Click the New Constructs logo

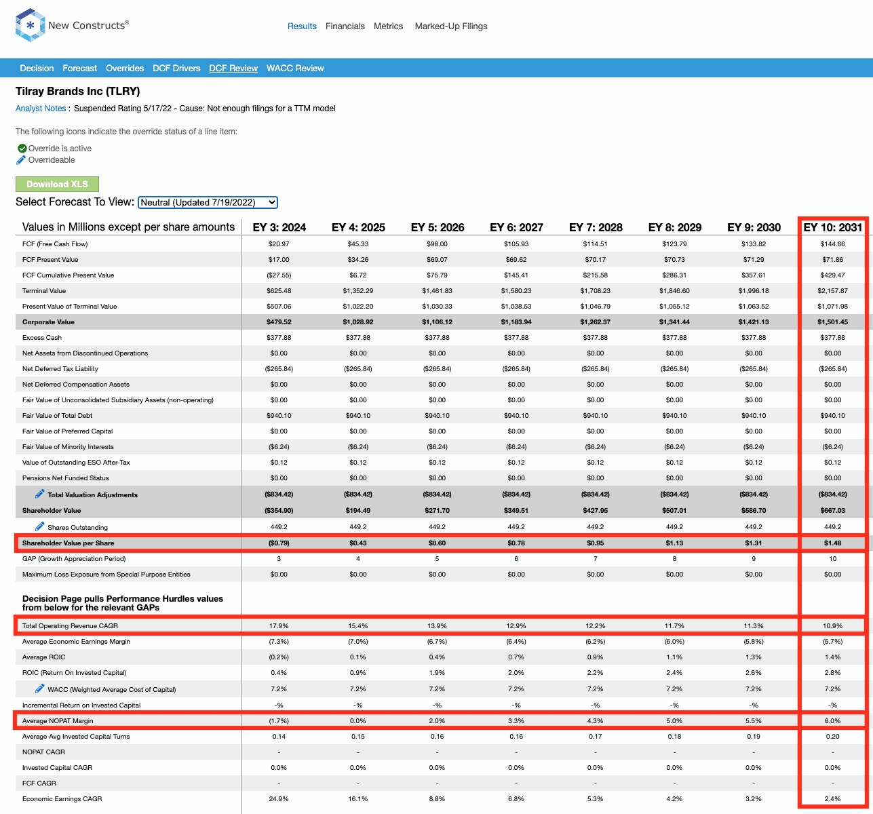[x=71, y=26]
